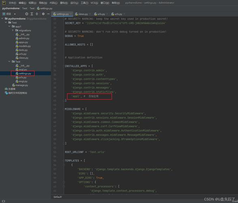Open the 导航(N) Navigate menu

[x=43, y=3]
